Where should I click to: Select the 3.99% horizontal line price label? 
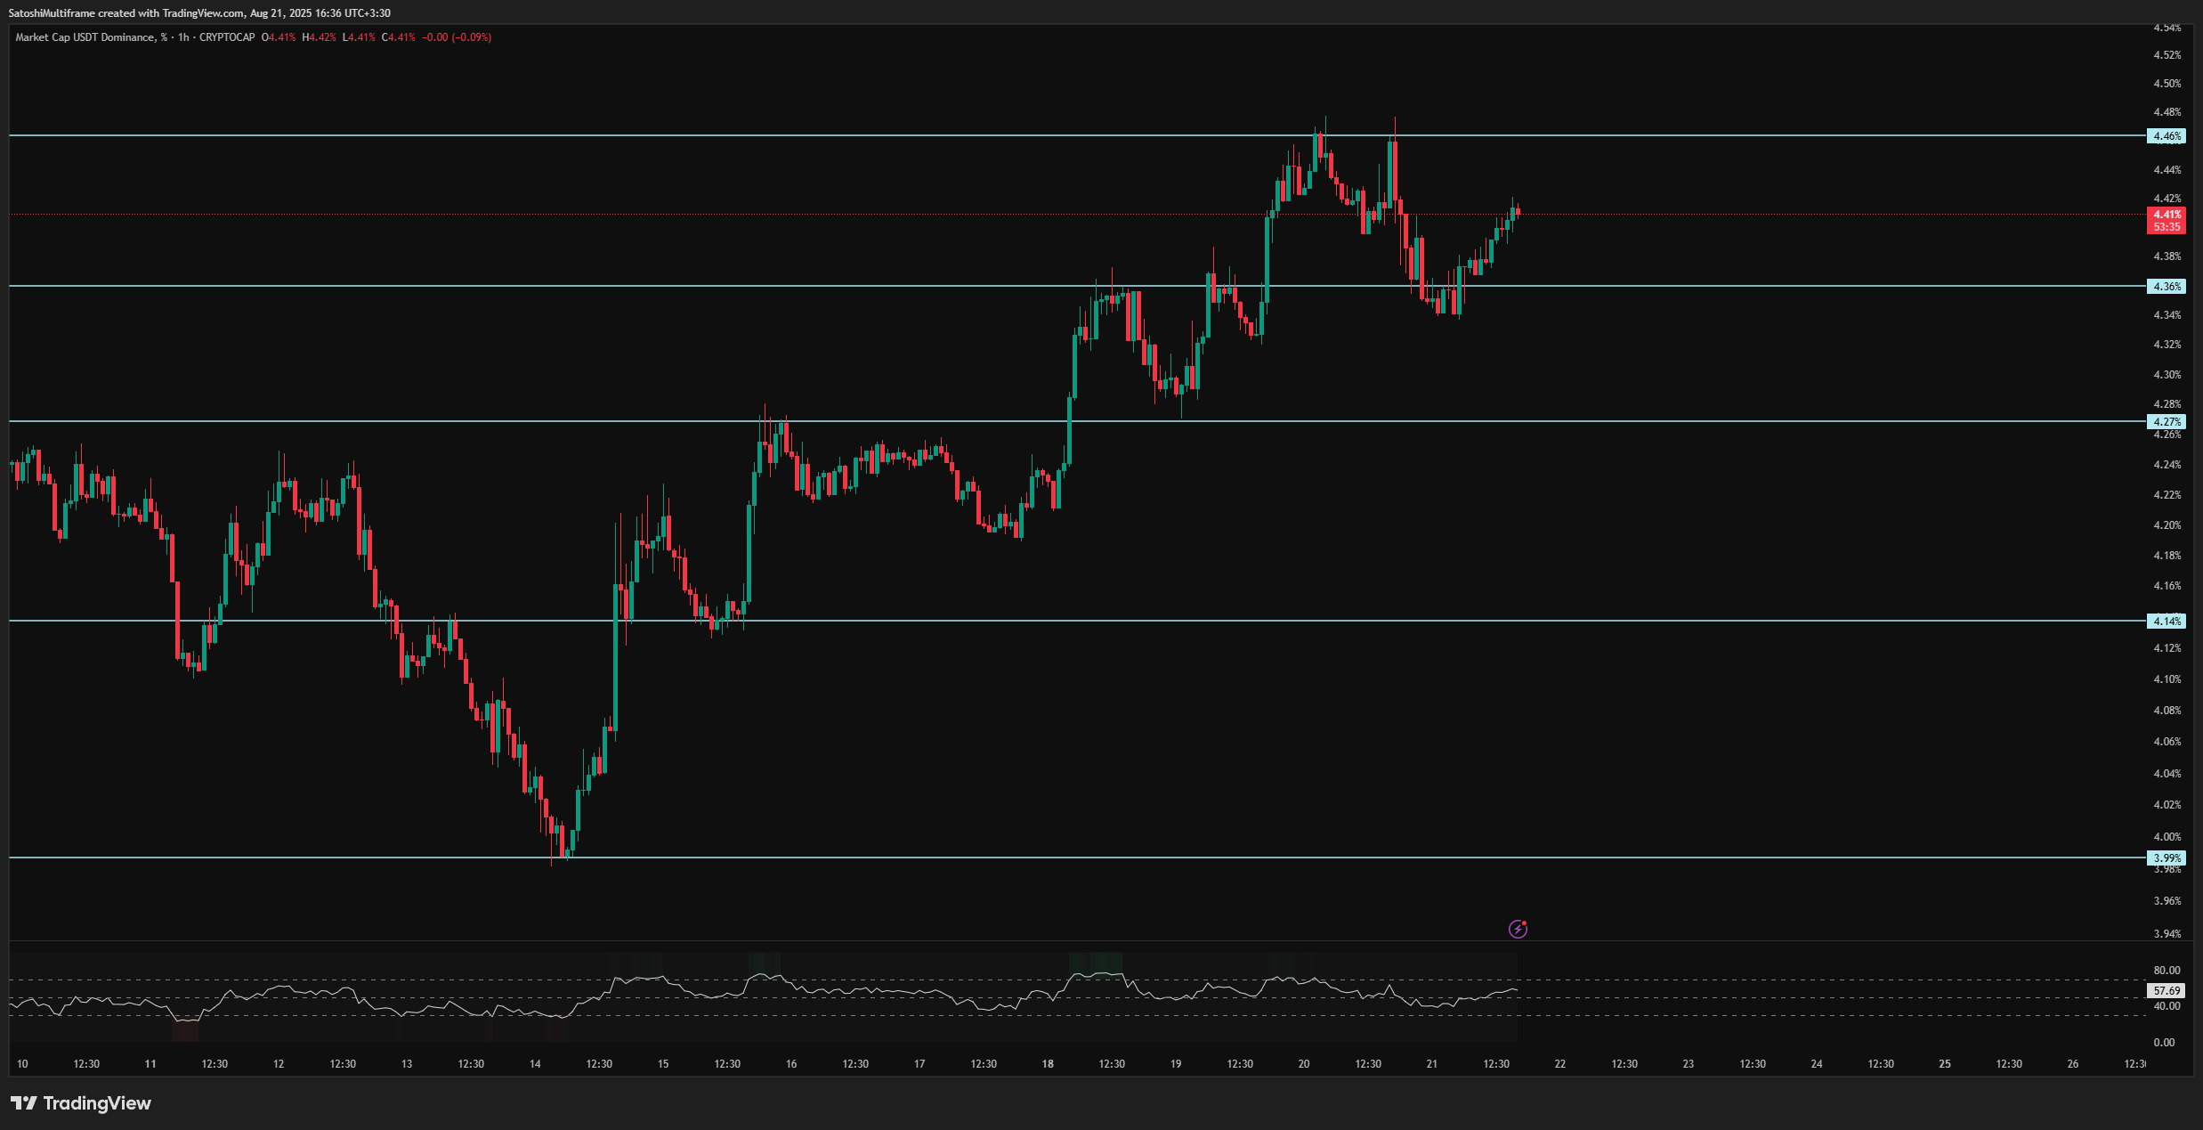(x=2167, y=858)
